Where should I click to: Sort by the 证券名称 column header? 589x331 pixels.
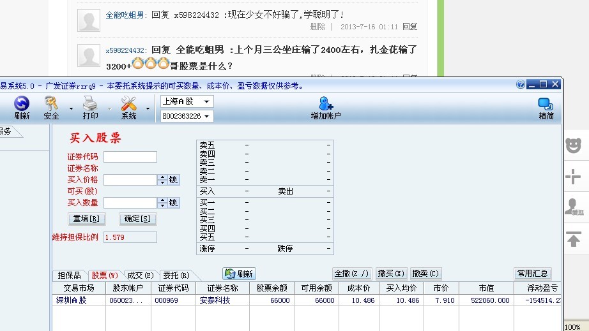222,288
